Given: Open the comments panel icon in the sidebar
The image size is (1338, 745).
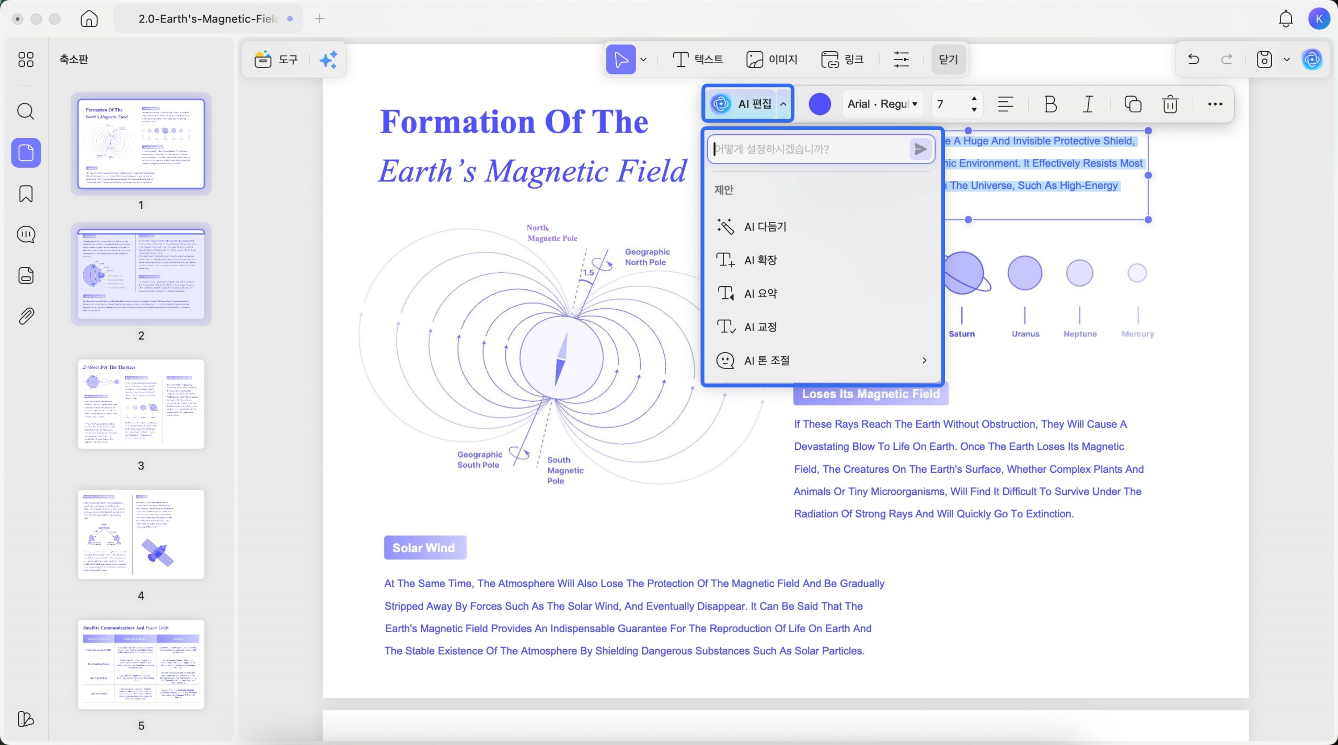Looking at the screenshot, I should coord(26,235).
